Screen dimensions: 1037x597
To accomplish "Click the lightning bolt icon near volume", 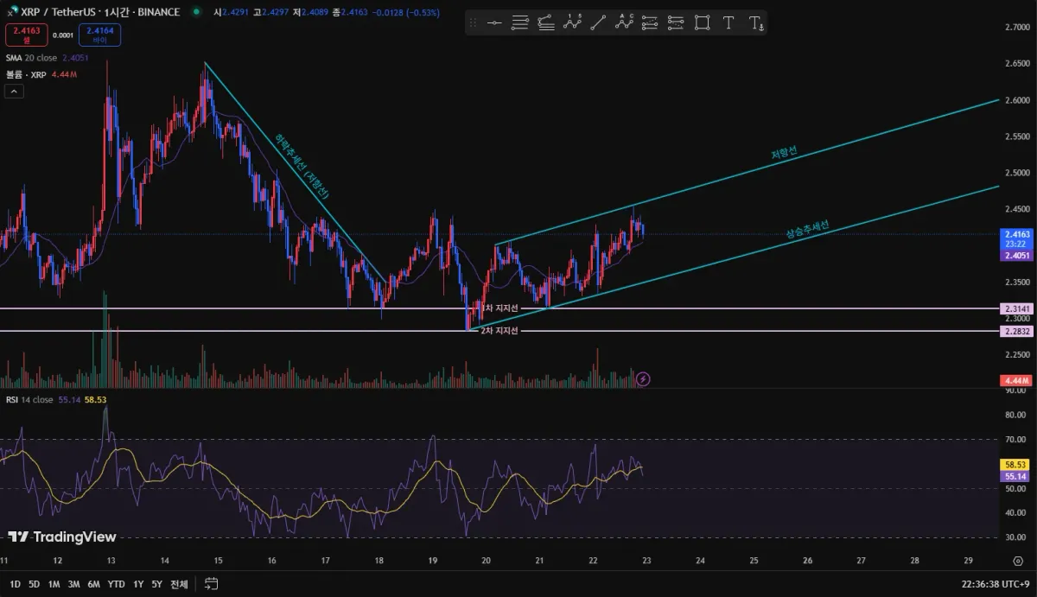I will point(643,378).
